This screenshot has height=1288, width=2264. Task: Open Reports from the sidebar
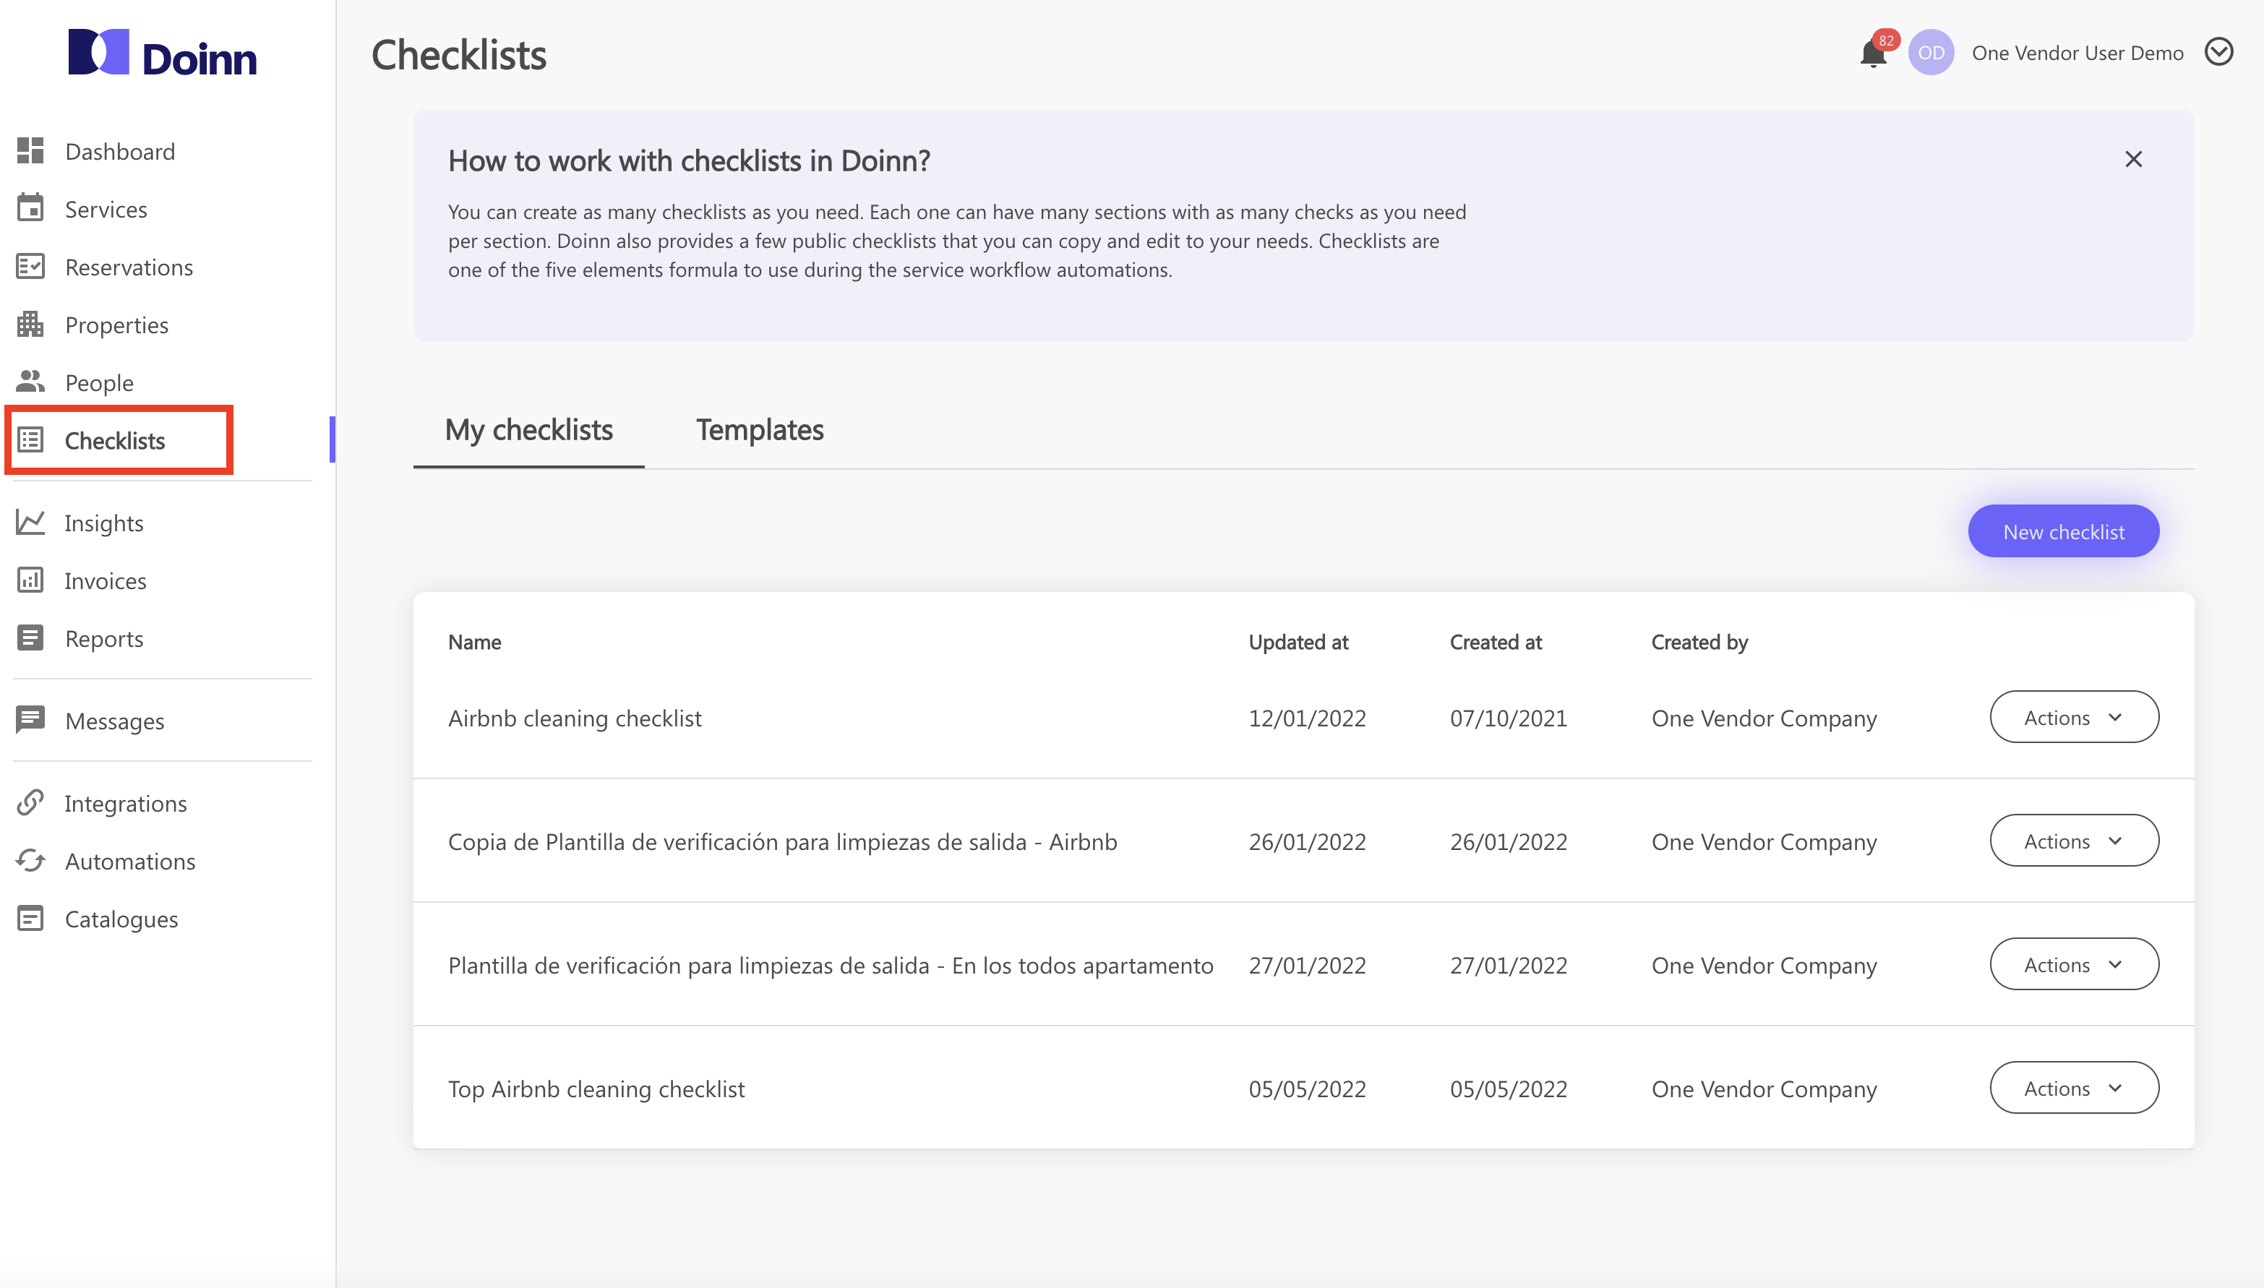click(x=103, y=639)
